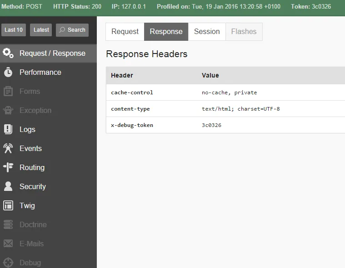Select the value text/html; charset=UTF-8

tap(241, 109)
